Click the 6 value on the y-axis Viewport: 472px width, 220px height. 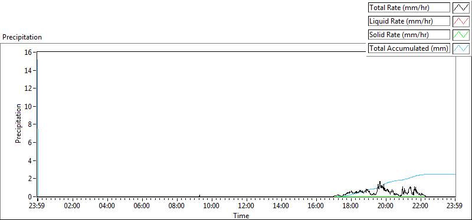(x=30, y=143)
